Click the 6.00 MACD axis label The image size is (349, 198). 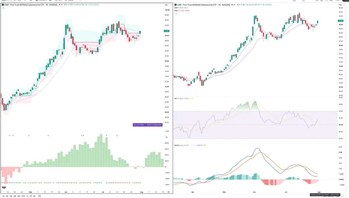click(341, 147)
